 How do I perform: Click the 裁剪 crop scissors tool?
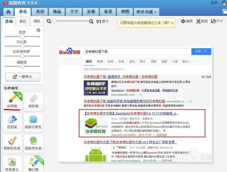pos(202,21)
